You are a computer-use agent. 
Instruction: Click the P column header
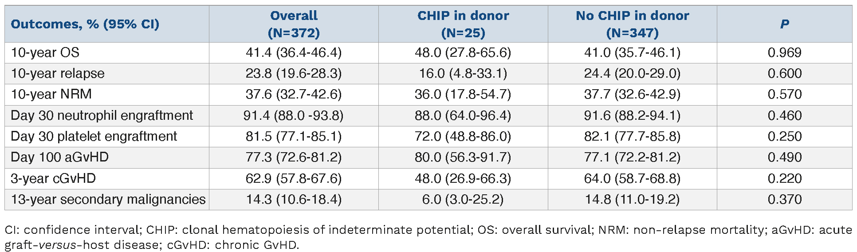pyautogui.click(x=784, y=24)
